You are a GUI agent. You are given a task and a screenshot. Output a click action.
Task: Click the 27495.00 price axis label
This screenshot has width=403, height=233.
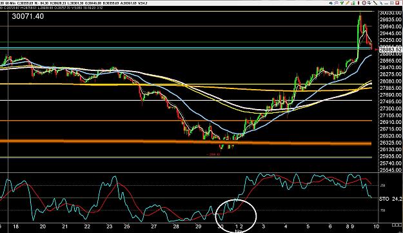pos(390,102)
